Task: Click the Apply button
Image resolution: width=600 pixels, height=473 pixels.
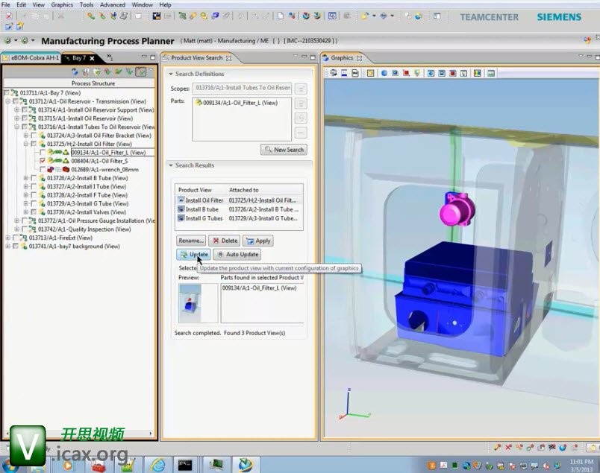Action: tap(258, 241)
